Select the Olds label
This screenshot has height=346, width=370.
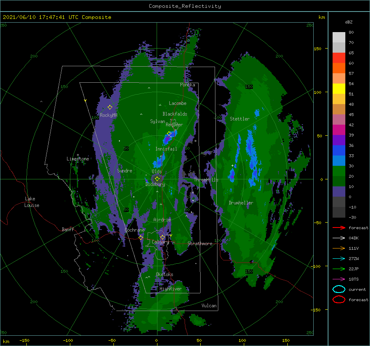coord(157,172)
